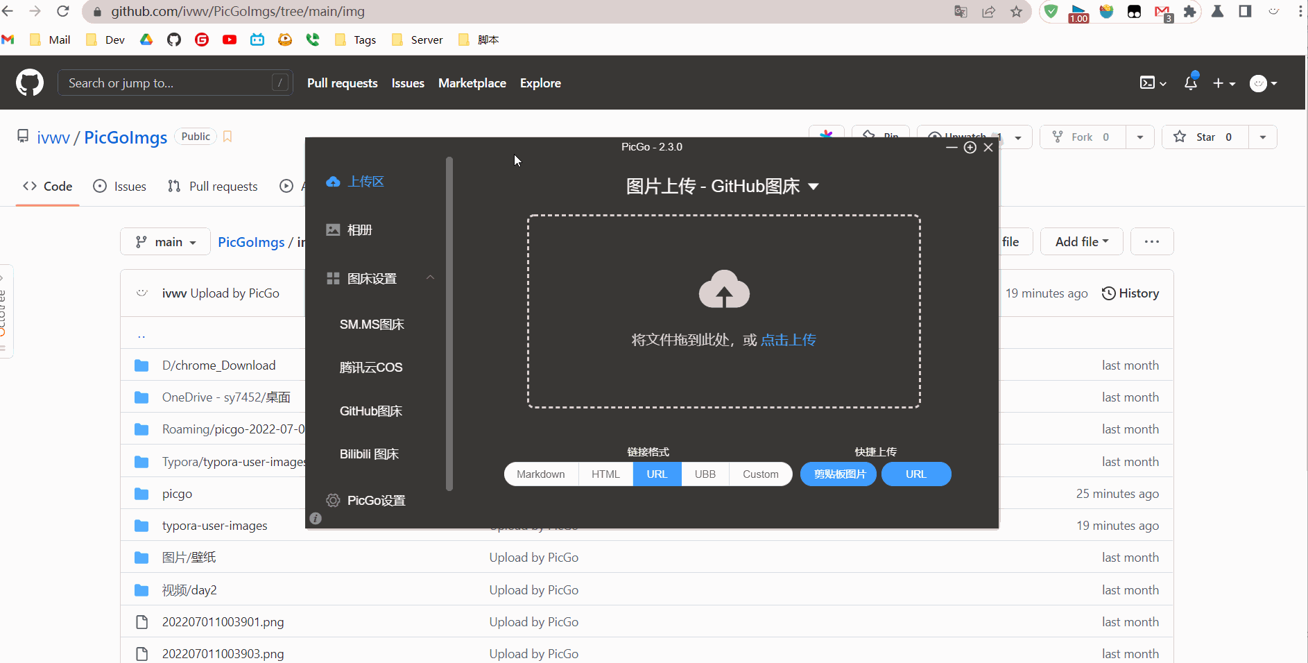
Task: Click the info icon in PicGo's bottom-left corner
Action: click(x=316, y=518)
